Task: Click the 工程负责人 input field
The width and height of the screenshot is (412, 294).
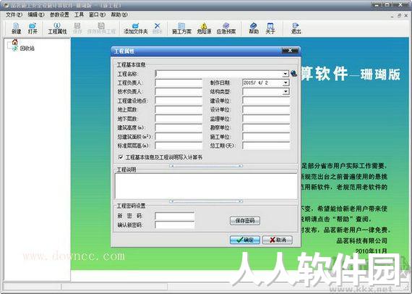Action: [x=179, y=83]
